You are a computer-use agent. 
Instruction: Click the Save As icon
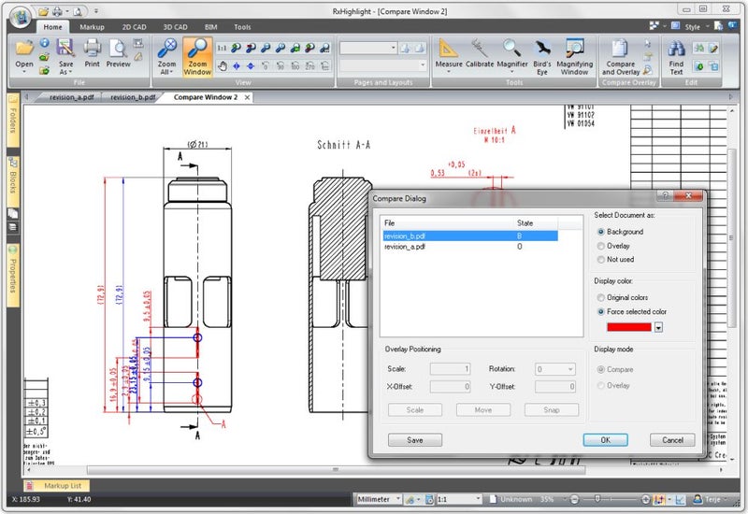click(x=65, y=48)
